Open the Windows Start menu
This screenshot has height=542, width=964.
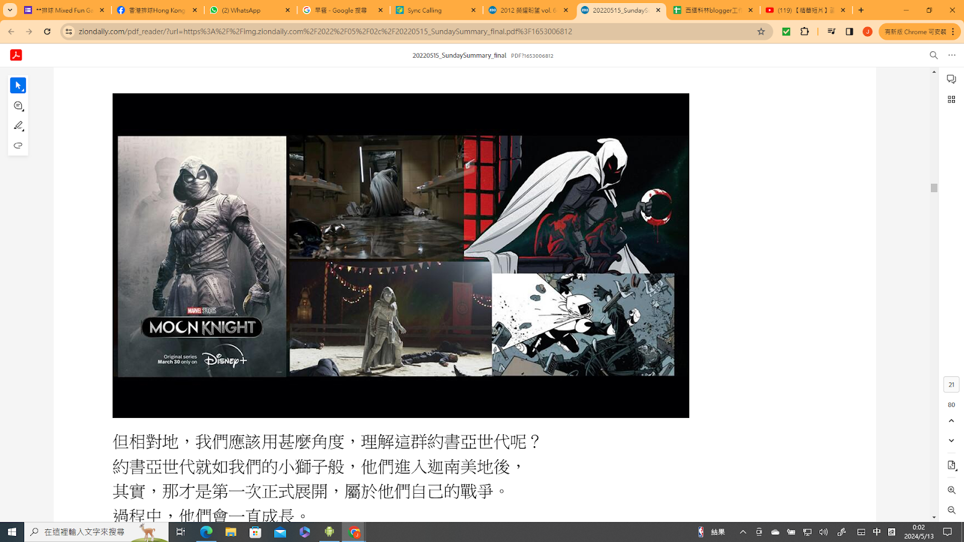point(12,532)
